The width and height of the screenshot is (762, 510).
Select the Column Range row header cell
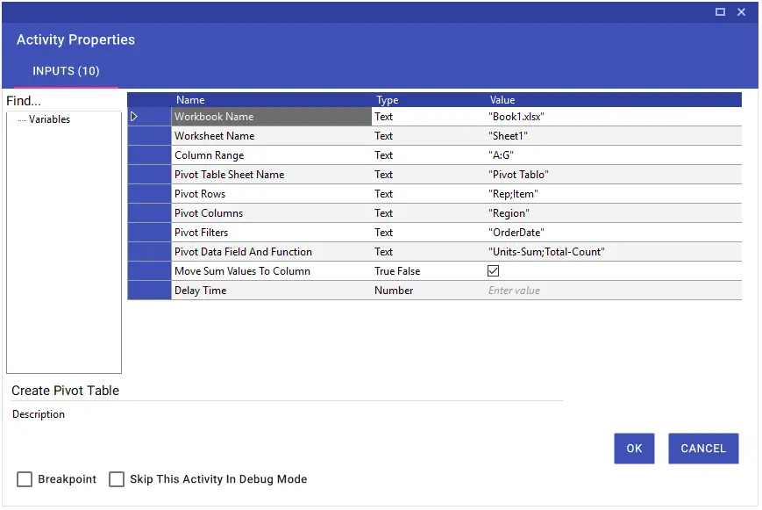point(149,155)
